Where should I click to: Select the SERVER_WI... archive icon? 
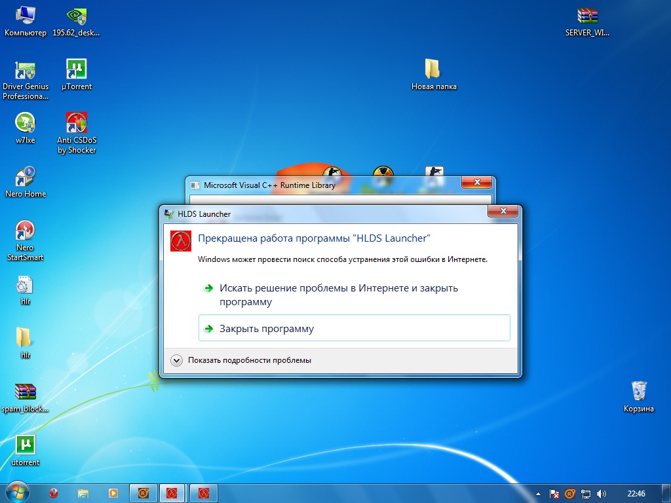pyautogui.click(x=587, y=22)
